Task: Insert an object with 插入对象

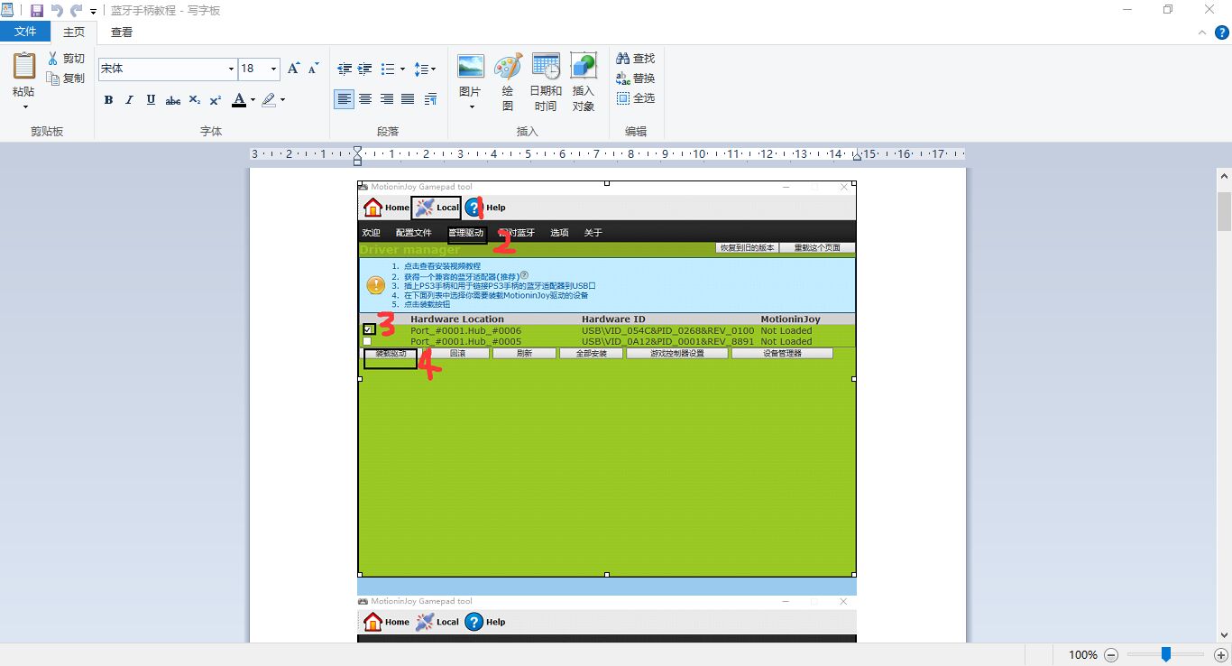Action: pyautogui.click(x=584, y=82)
